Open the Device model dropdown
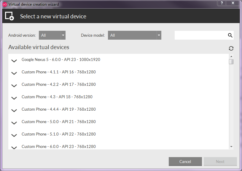 coord(135,35)
